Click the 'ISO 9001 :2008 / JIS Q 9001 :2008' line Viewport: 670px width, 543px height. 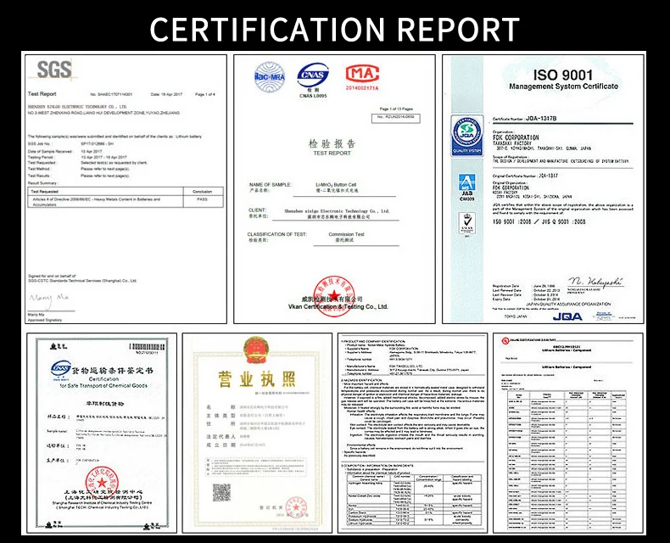coord(539,222)
